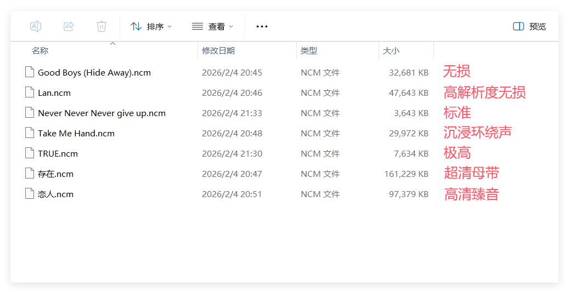Click the date 2026/2/4 20:45
Viewport: 569px width, 293px height.
pyautogui.click(x=232, y=72)
